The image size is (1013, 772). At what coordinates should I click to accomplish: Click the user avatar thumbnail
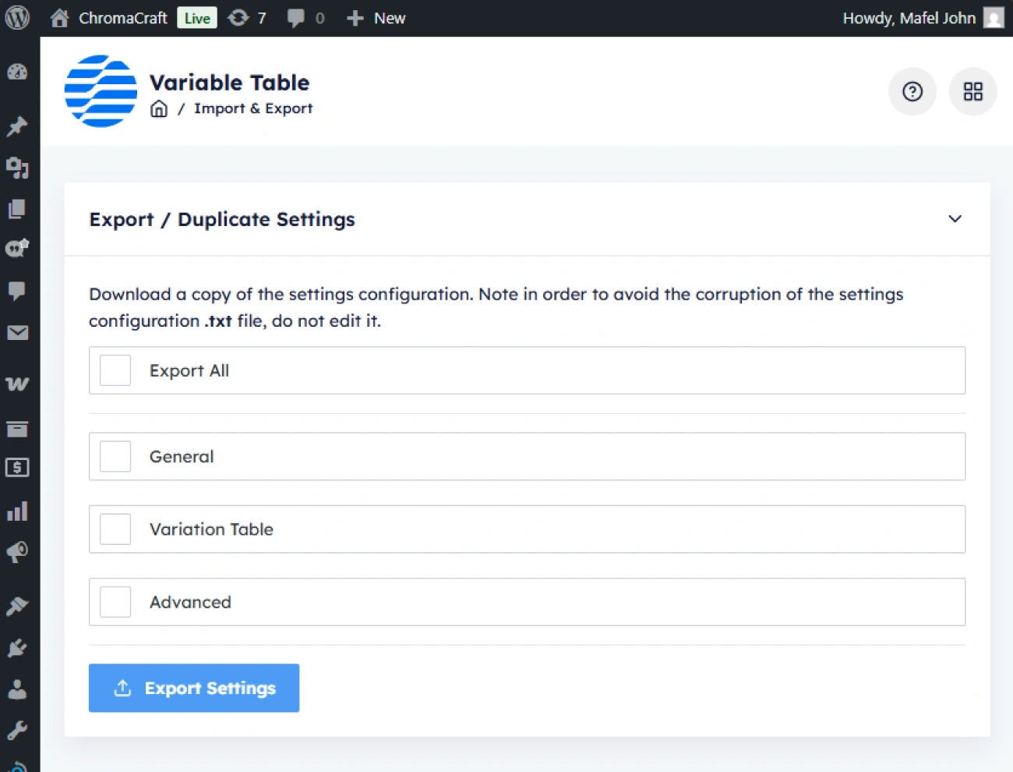point(994,18)
